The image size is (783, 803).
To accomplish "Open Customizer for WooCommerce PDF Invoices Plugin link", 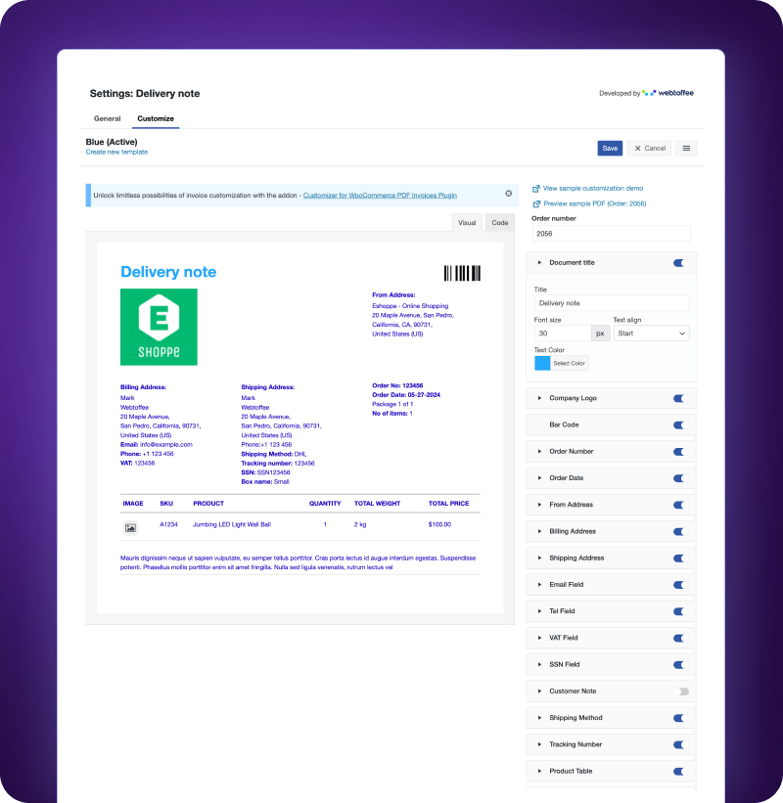I will (x=380, y=195).
